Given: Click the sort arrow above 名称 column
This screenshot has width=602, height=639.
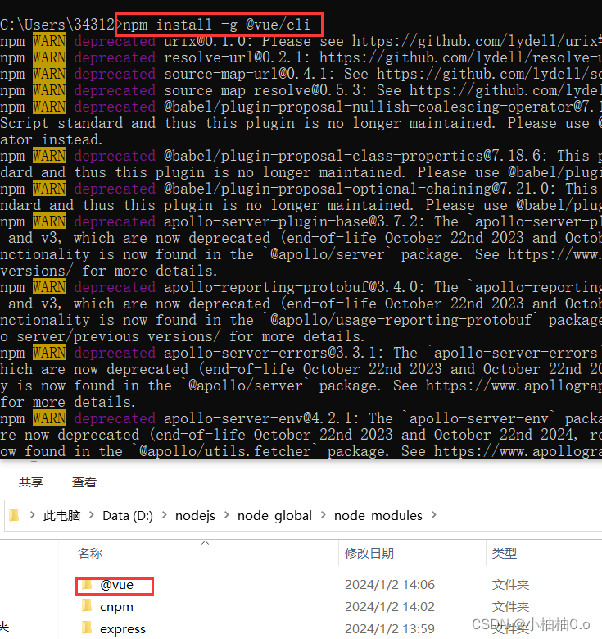Looking at the screenshot, I should click(x=205, y=543).
